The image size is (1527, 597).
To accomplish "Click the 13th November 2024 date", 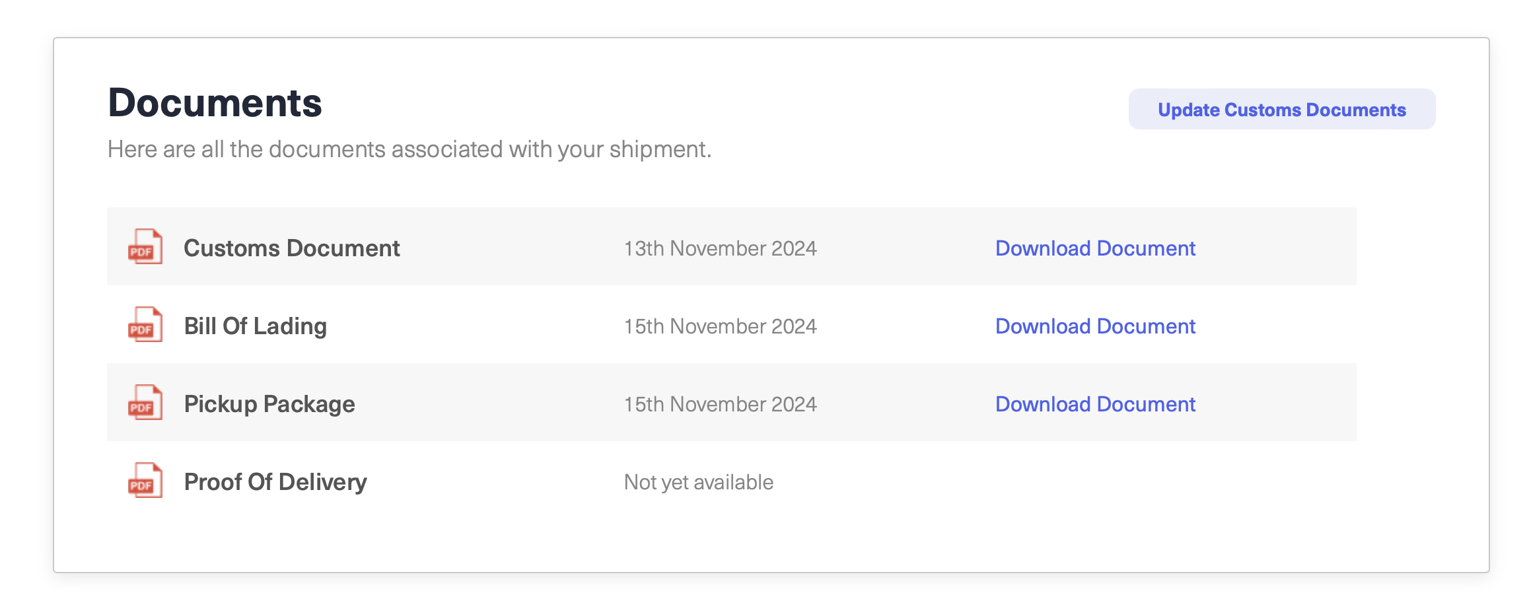I will coord(720,248).
